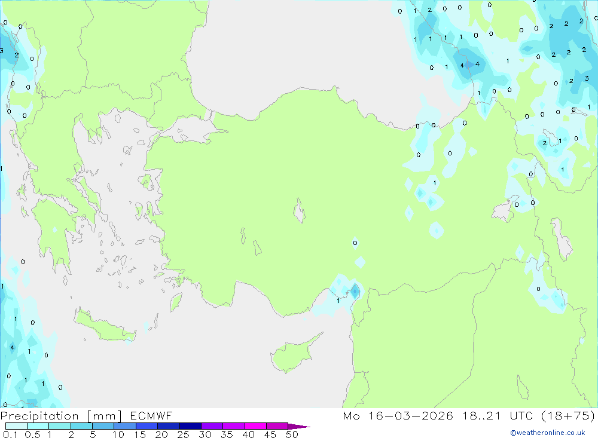Select the 35–40 mm purple legend swatch

tap(234, 426)
